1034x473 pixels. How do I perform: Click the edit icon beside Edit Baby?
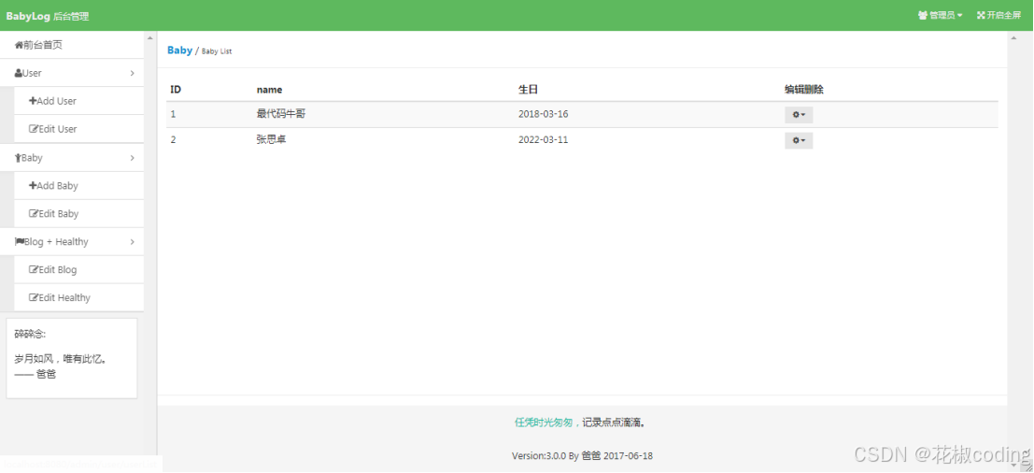33,213
